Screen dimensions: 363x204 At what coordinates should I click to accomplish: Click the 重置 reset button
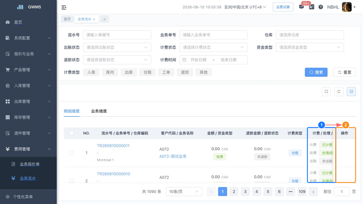(345, 72)
